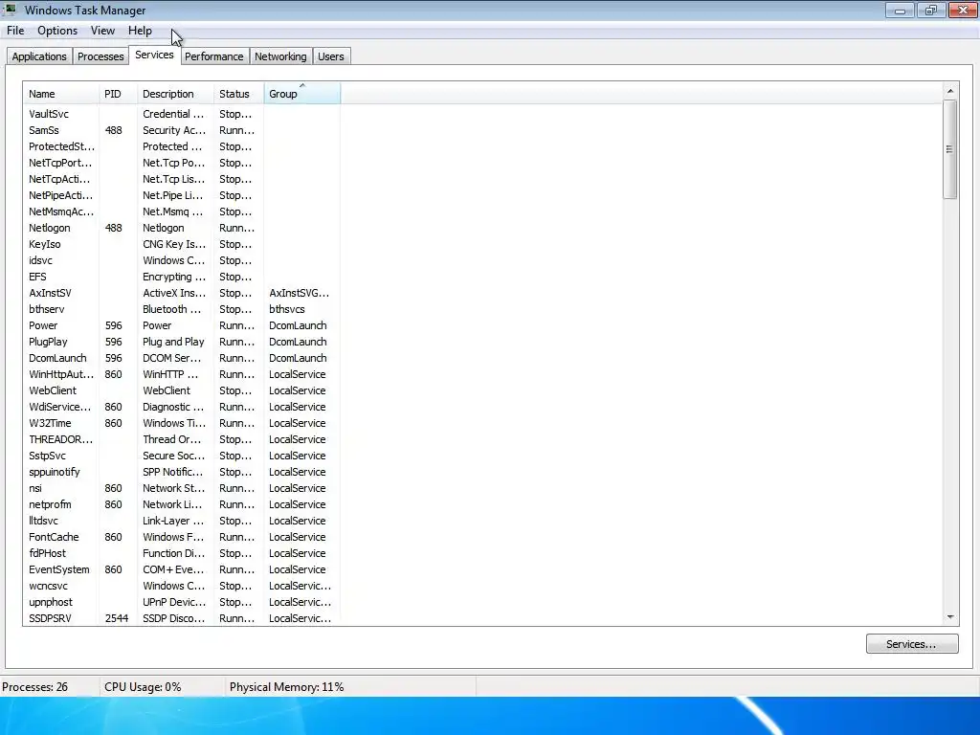Select the lltdsvc service row
The image size is (980, 735).
pos(181,520)
